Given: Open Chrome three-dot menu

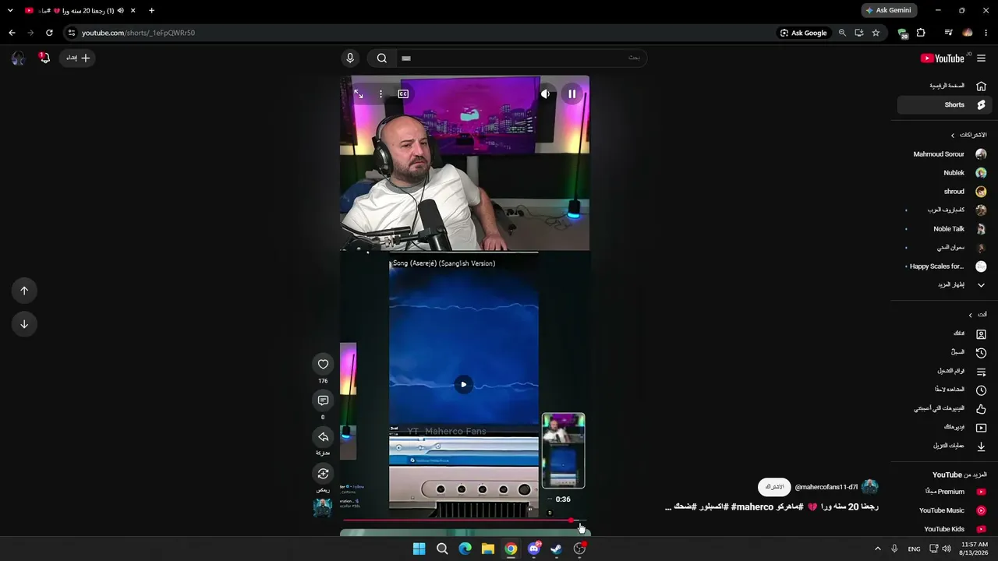Looking at the screenshot, I should [x=986, y=33].
